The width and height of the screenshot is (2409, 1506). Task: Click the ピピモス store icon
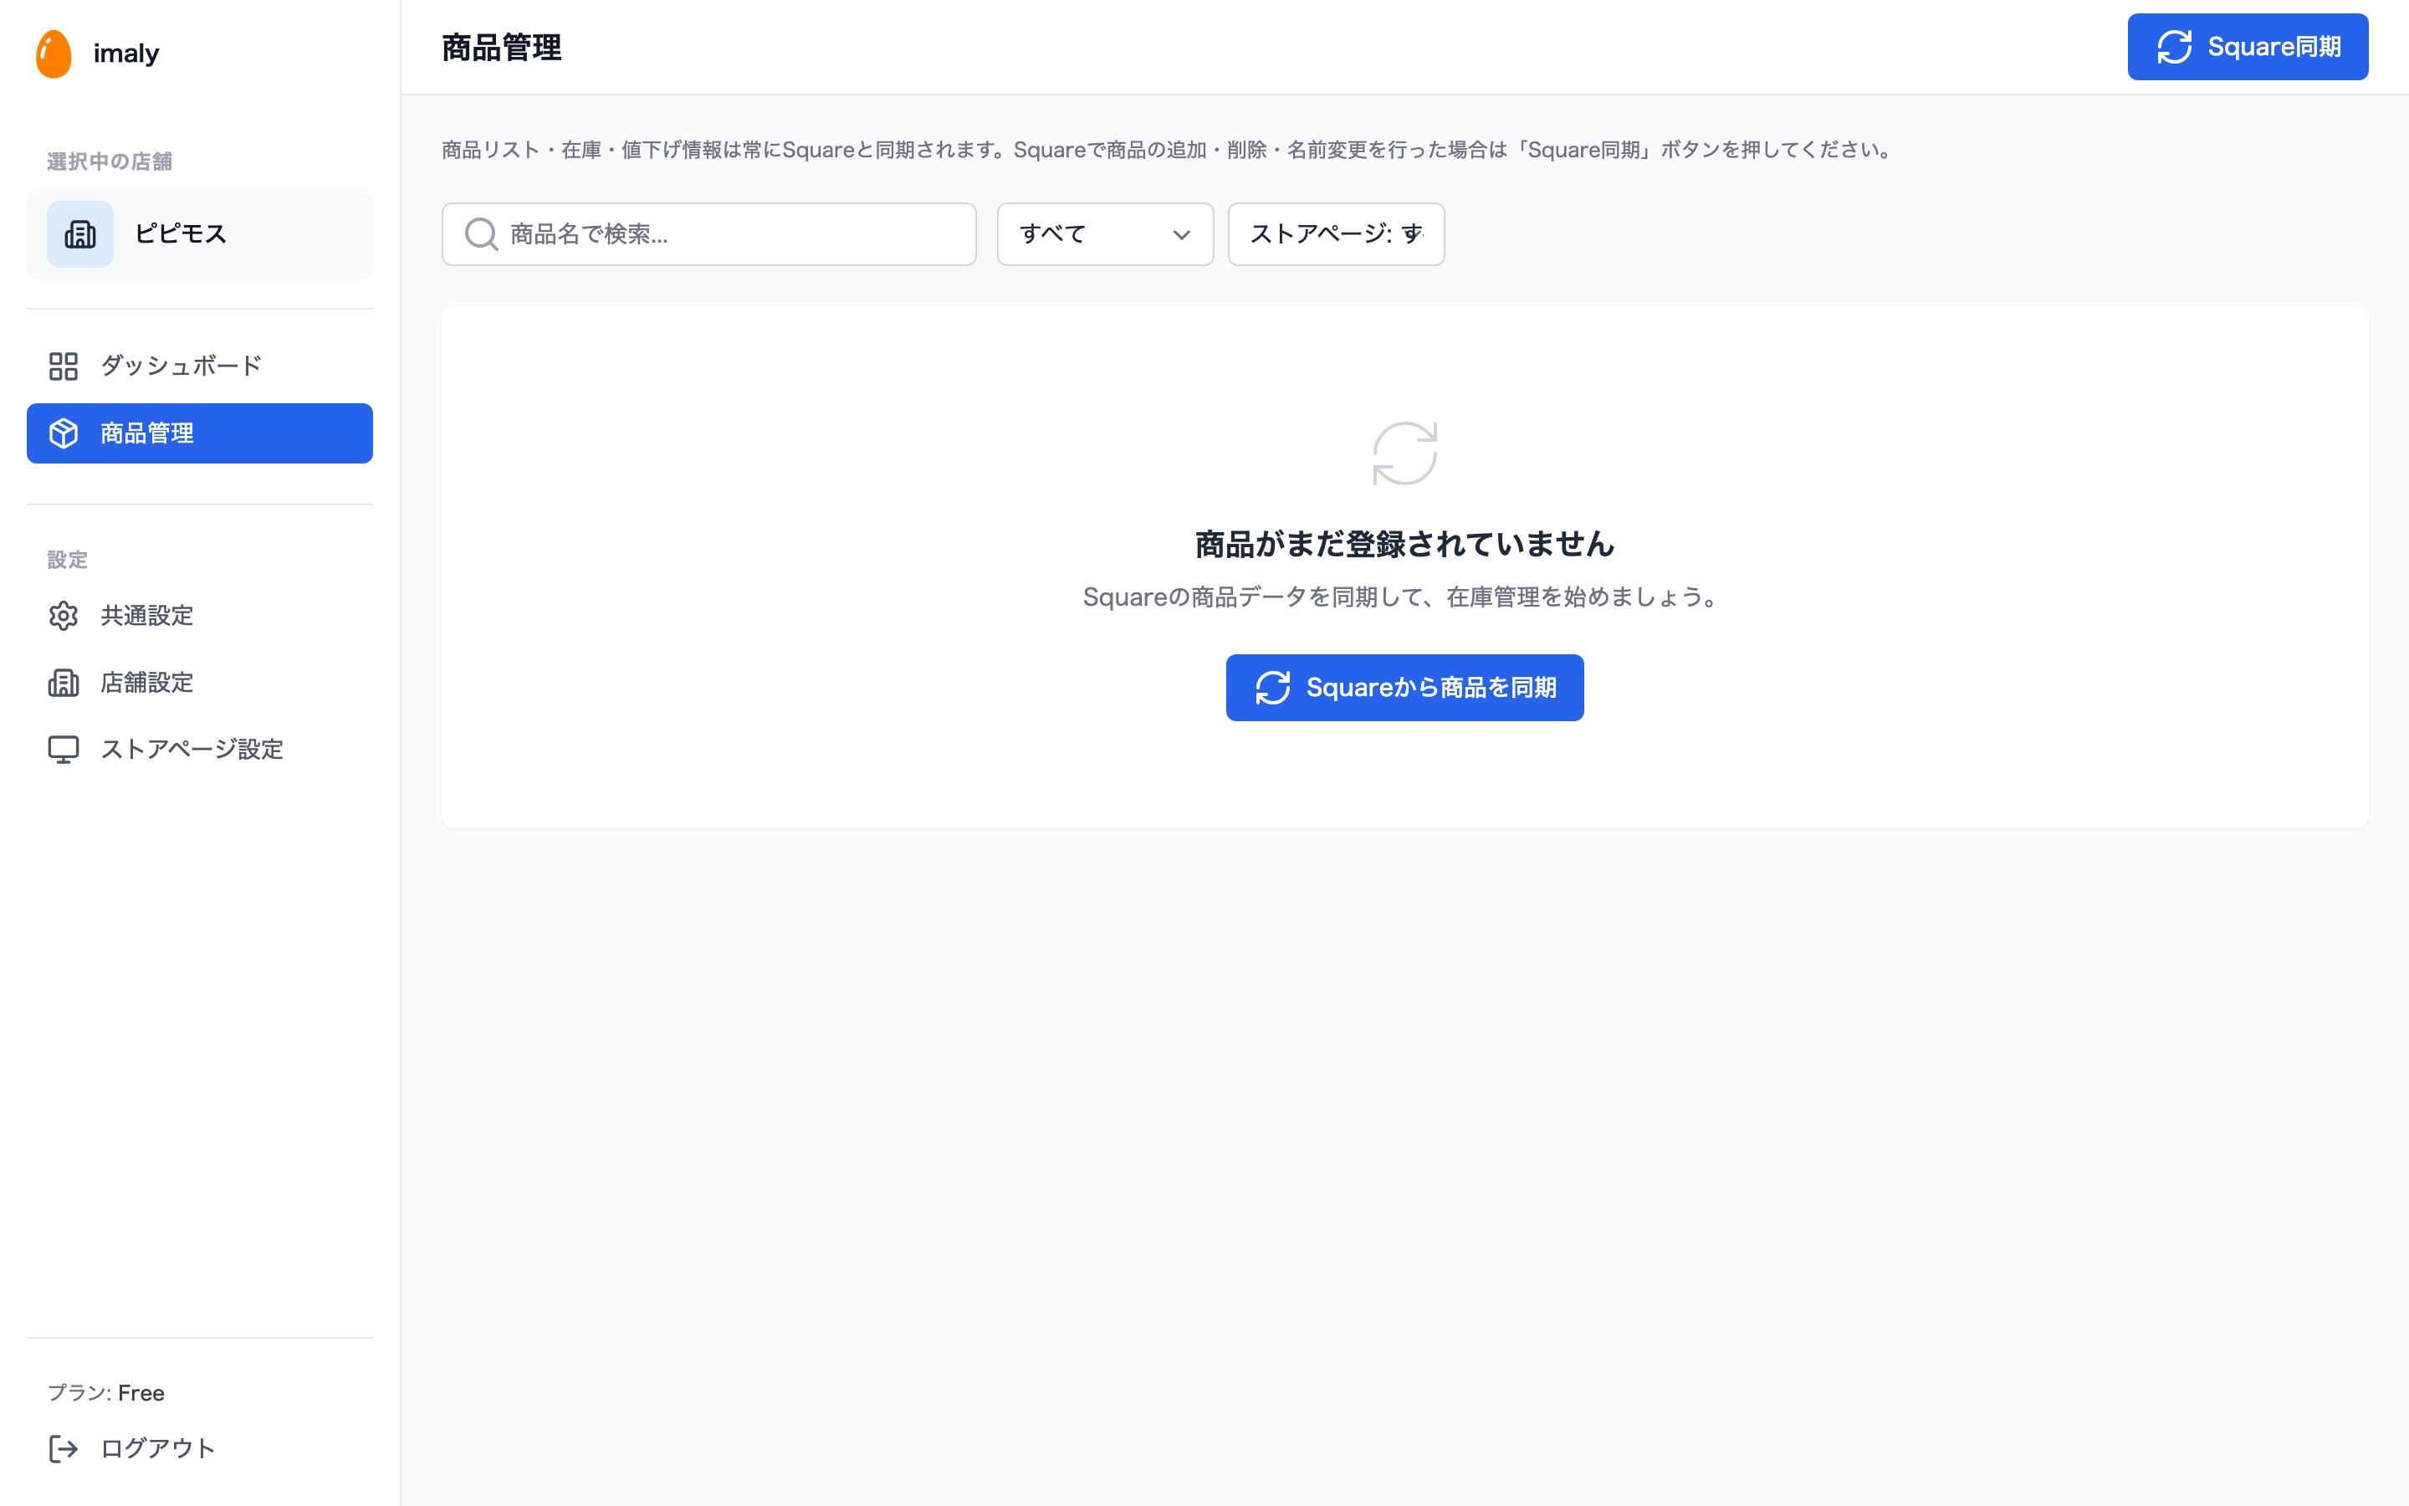tap(79, 234)
